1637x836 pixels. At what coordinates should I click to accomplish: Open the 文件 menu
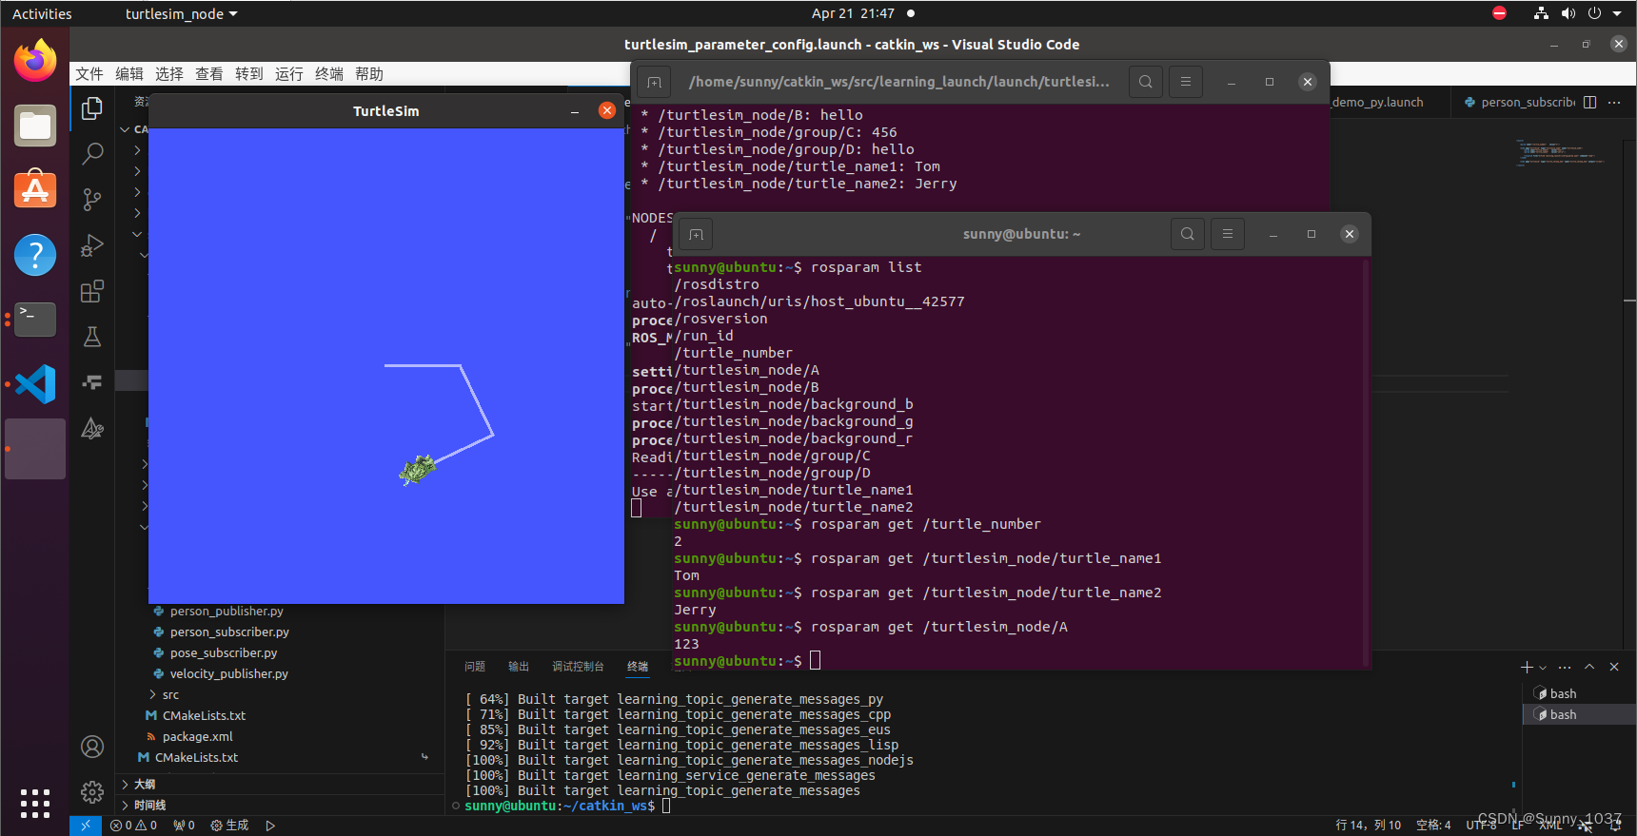[89, 74]
